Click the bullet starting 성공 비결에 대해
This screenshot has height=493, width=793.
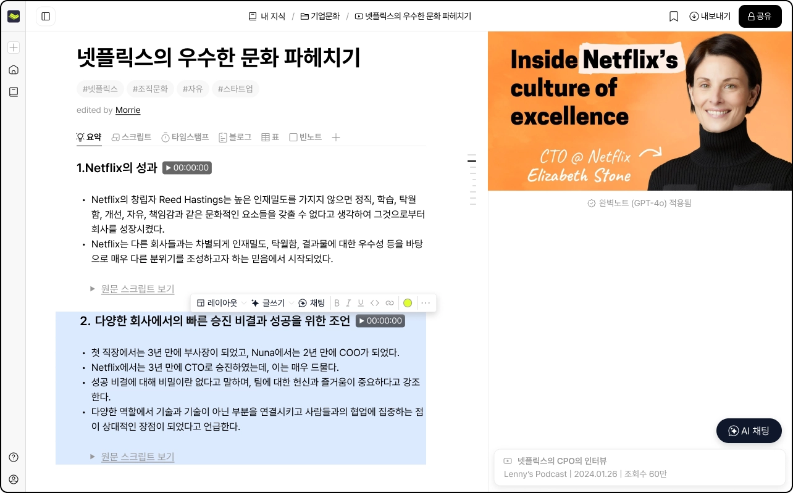[x=256, y=389]
